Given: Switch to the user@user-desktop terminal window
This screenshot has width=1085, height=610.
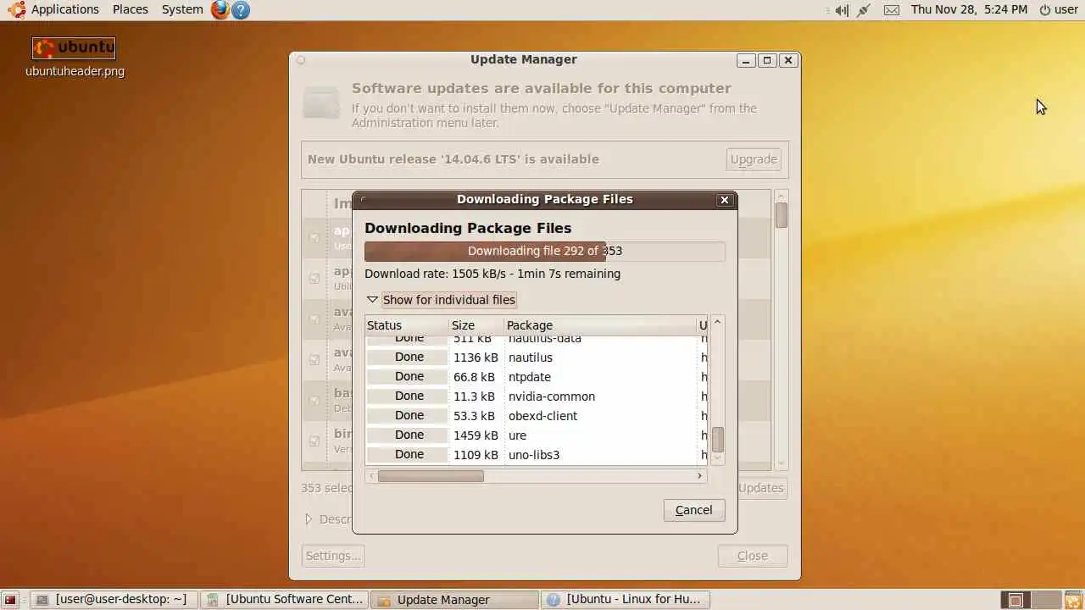Looking at the screenshot, I should click(x=114, y=599).
